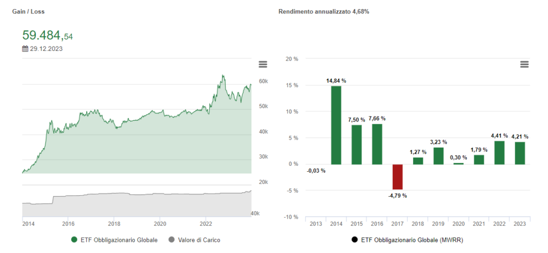
Task: Select the 2018 bar showing 1,27 %
Action: [x=418, y=160]
